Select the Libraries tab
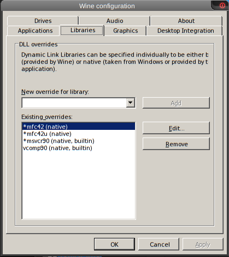This screenshot has width=229, height=257. [x=82, y=30]
